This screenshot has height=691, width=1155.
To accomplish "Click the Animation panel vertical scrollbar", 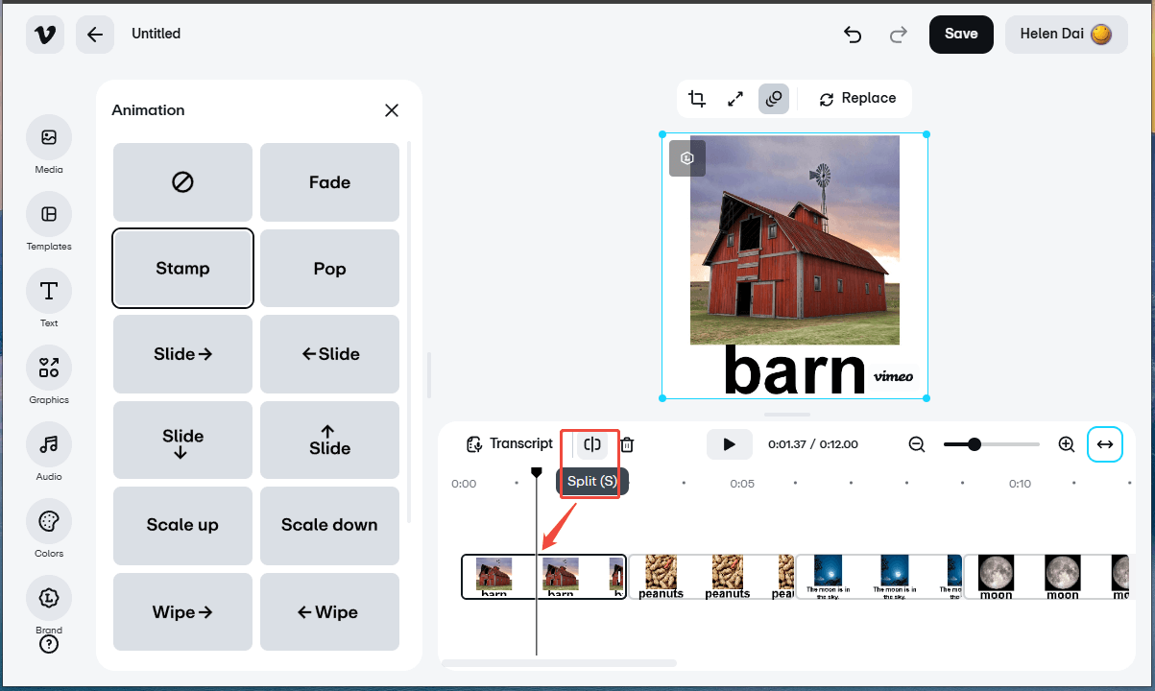I will 410,331.
